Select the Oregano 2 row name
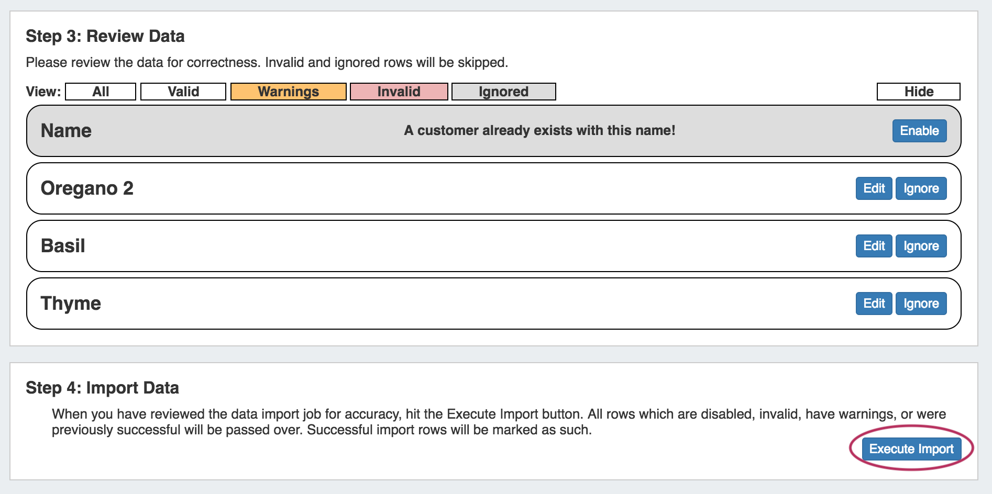 [x=87, y=188]
